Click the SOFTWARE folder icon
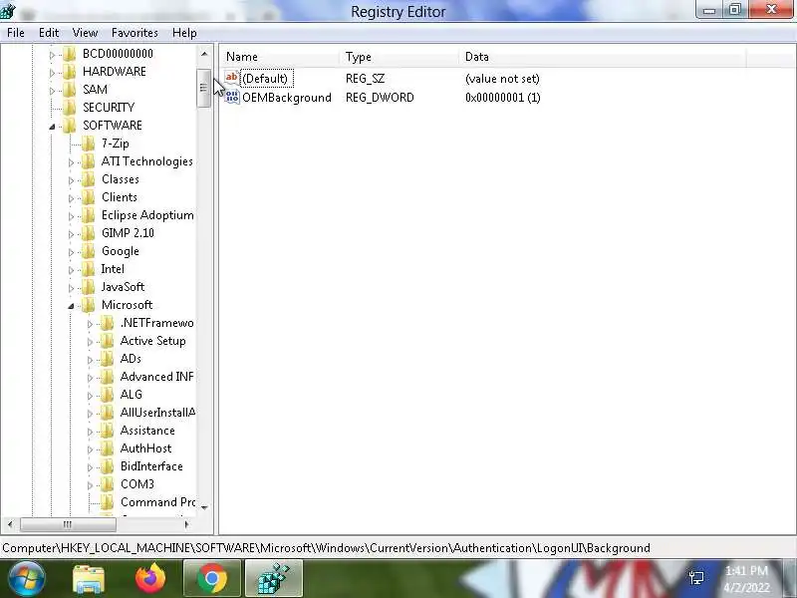This screenshot has width=797, height=598. point(69,126)
